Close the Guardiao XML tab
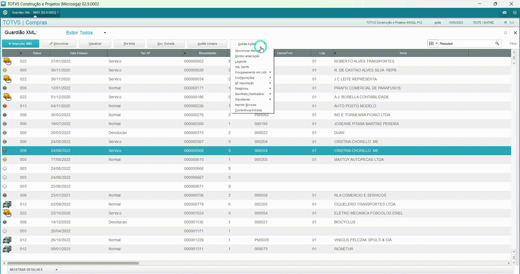This screenshot has height=274, width=520. (58, 12)
